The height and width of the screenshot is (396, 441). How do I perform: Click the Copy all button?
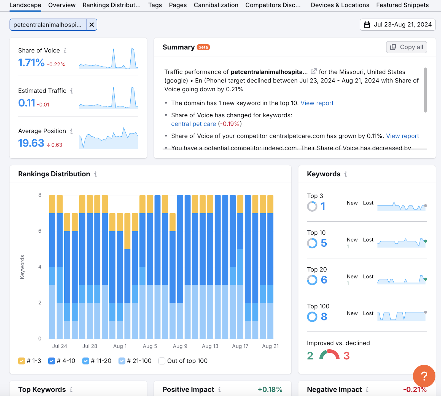click(407, 47)
